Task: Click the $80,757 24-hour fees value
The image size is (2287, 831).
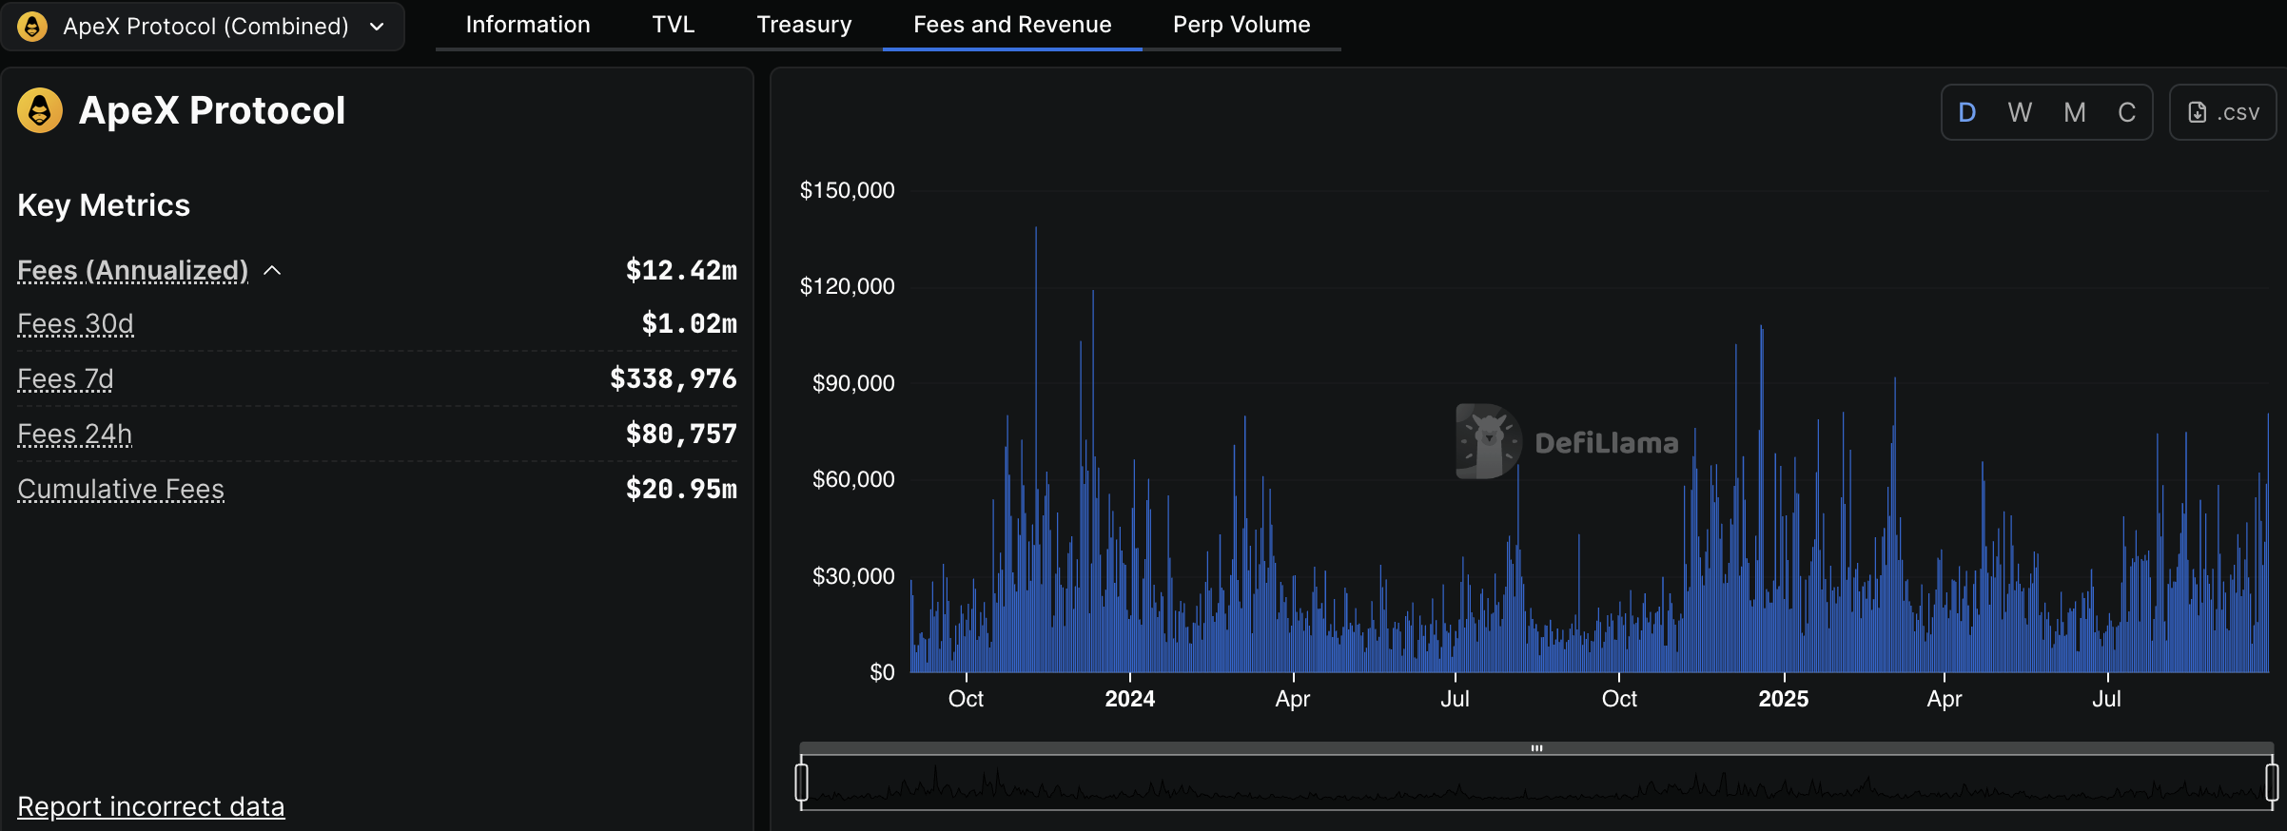Action: click(x=681, y=435)
